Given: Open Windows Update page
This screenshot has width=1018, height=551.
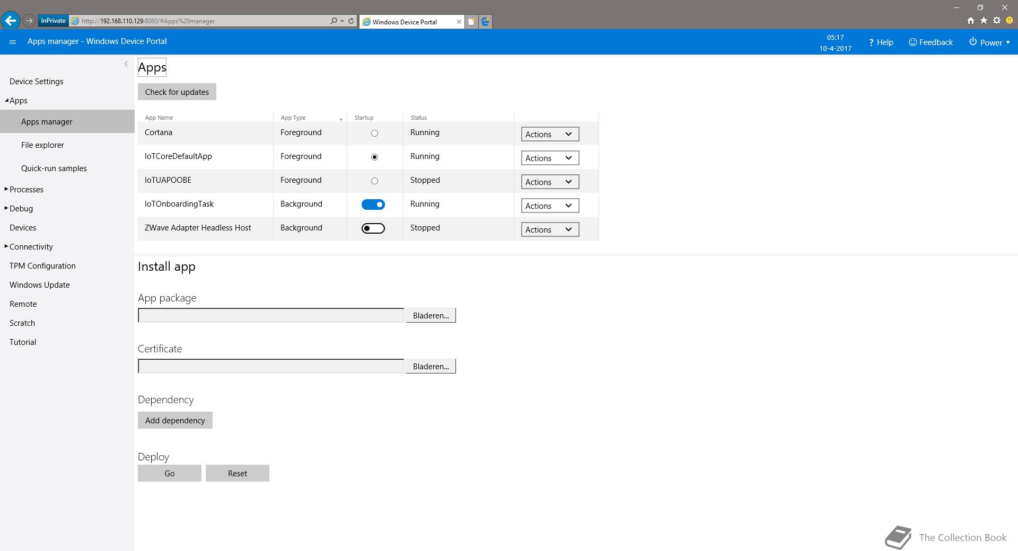Looking at the screenshot, I should point(39,285).
